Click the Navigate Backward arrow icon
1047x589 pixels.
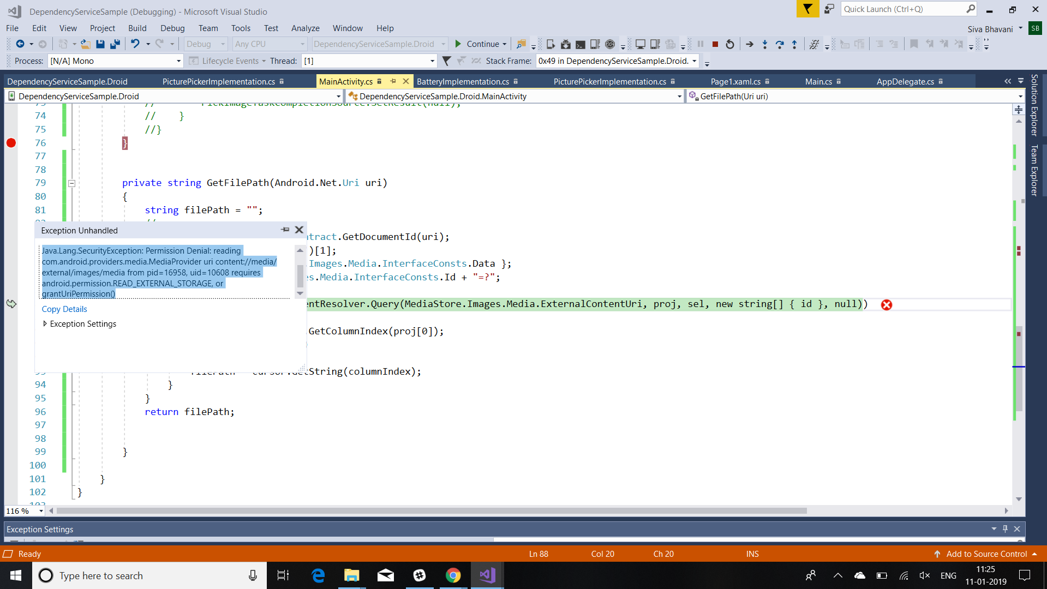click(20, 44)
